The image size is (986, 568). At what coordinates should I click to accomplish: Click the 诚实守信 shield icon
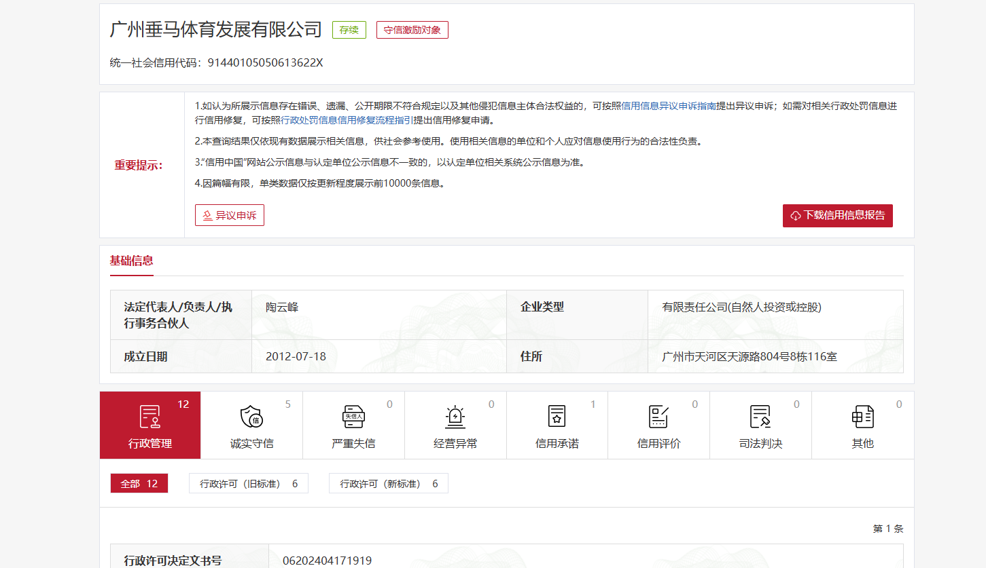[251, 416]
